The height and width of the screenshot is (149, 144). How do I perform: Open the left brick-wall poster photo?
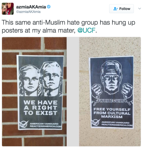click(x=34, y=92)
